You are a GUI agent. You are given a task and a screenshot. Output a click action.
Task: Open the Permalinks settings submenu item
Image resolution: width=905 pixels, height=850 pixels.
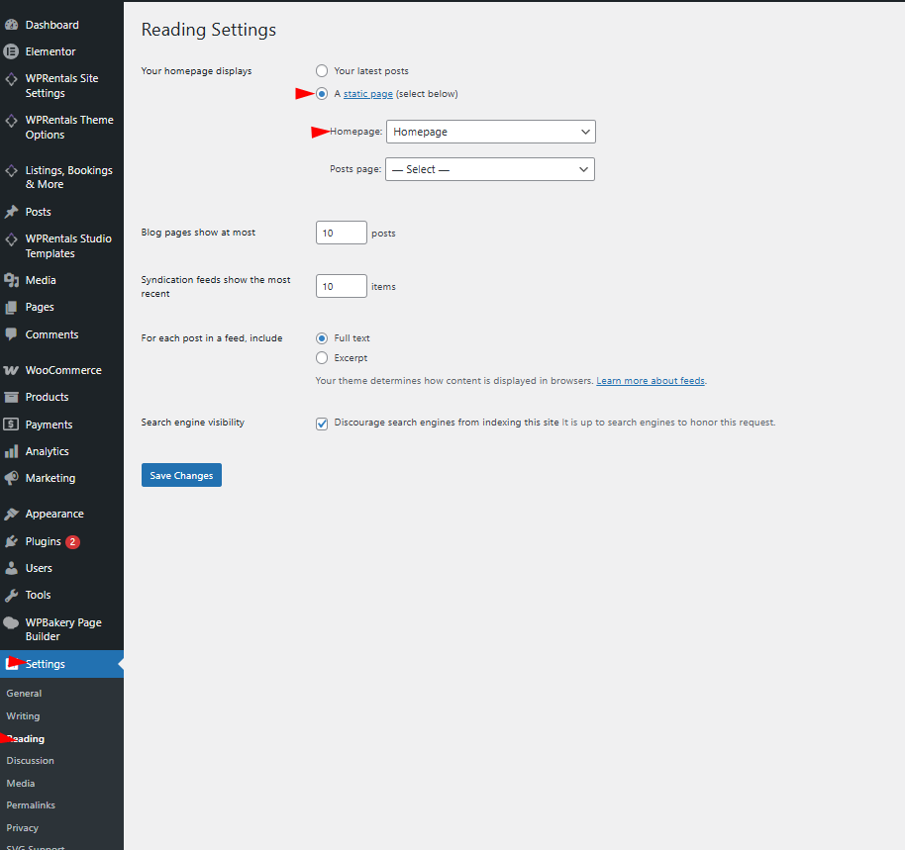31,805
